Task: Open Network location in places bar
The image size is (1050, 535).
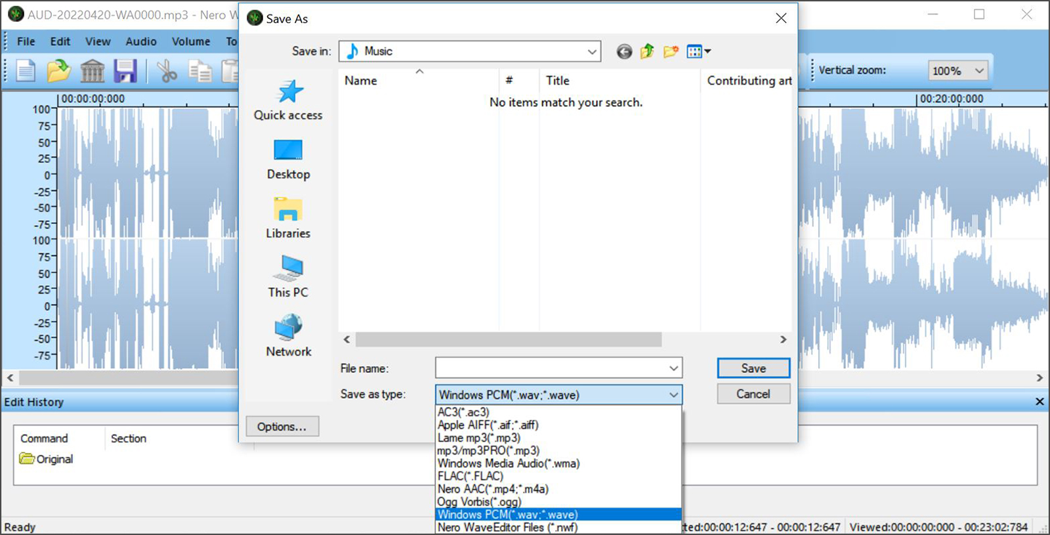Action: 288,336
